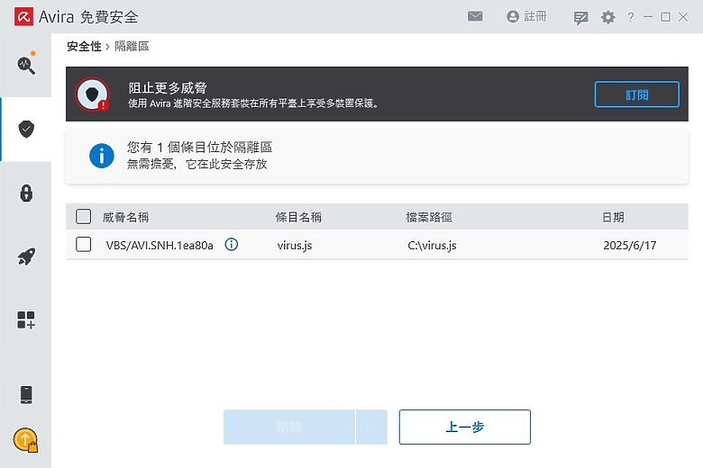
Task: Click the 隔離區 breadcrumb text
Action: (132, 46)
